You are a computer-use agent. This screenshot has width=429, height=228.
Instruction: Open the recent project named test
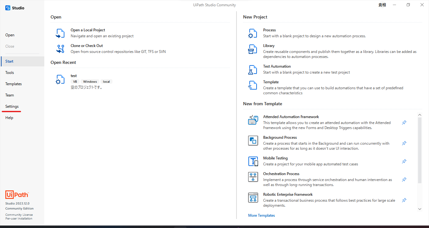[74, 76]
